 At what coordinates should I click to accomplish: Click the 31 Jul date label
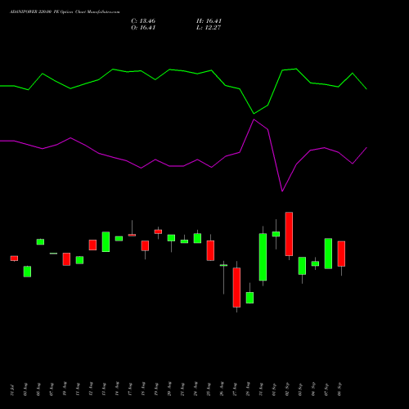[12, 390]
